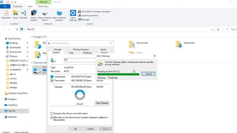Switch to the Quota tab
237x133 pixels.
click(103, 50)
